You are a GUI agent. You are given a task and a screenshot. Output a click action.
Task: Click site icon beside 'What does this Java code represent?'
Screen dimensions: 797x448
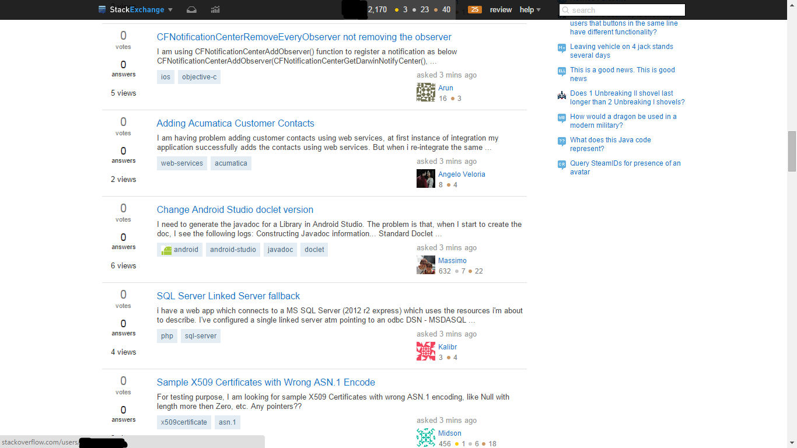pos(562,141)
